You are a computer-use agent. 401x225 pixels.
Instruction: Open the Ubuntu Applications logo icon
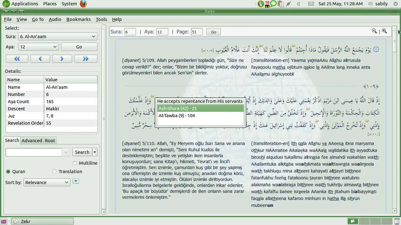point(6,4)
